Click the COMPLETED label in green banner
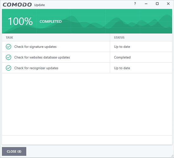 coord(51,21)
